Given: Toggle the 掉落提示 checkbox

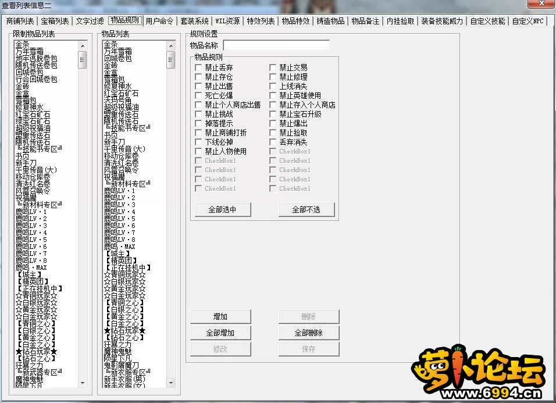Looking at the screenshot, I should [x=198, y=123].
